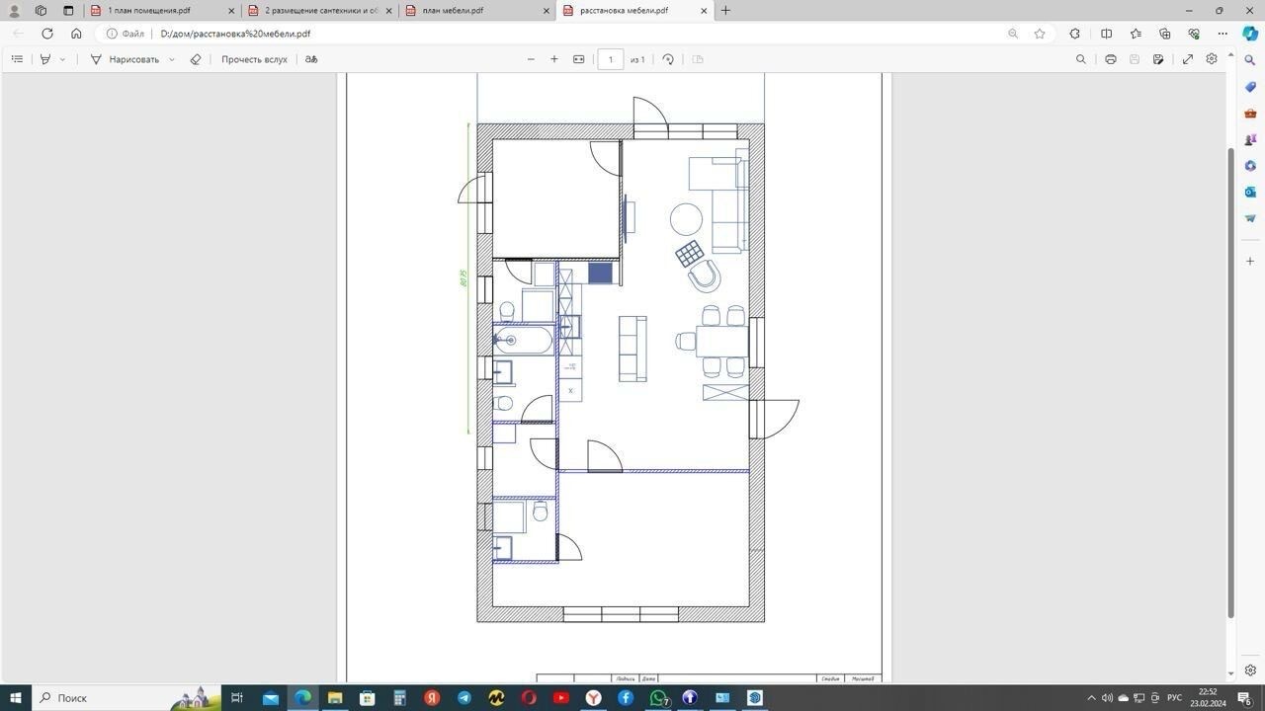Toggle split screen view in Edge
Viewport: 1265px width, 711px height.
tap(1107, 34)
